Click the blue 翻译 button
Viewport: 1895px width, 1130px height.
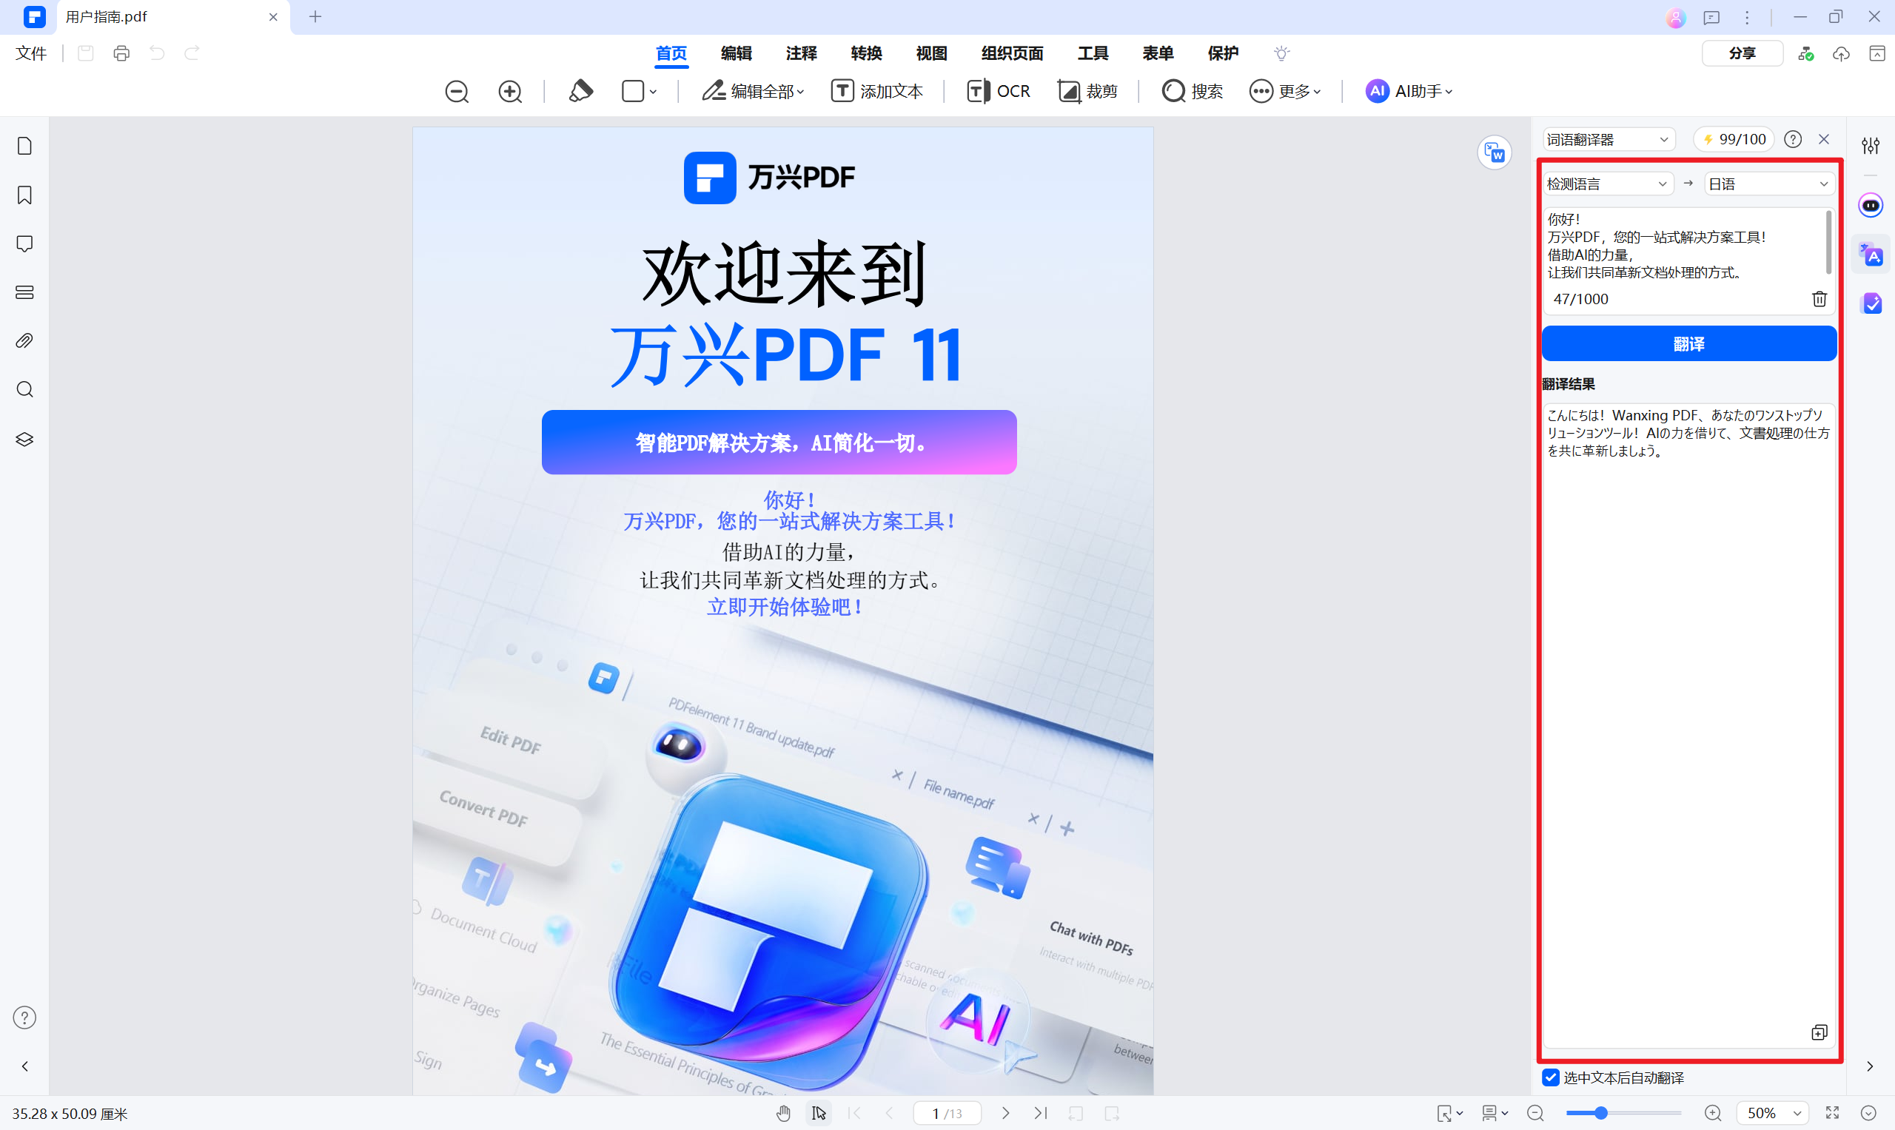[1688, 344]
